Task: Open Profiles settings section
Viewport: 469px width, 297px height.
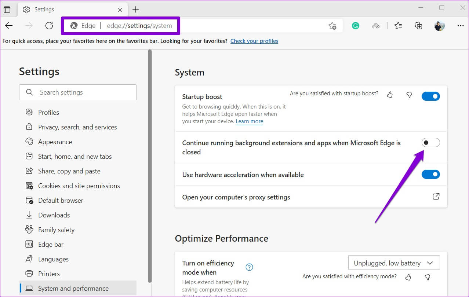Action: pos(78,112)
